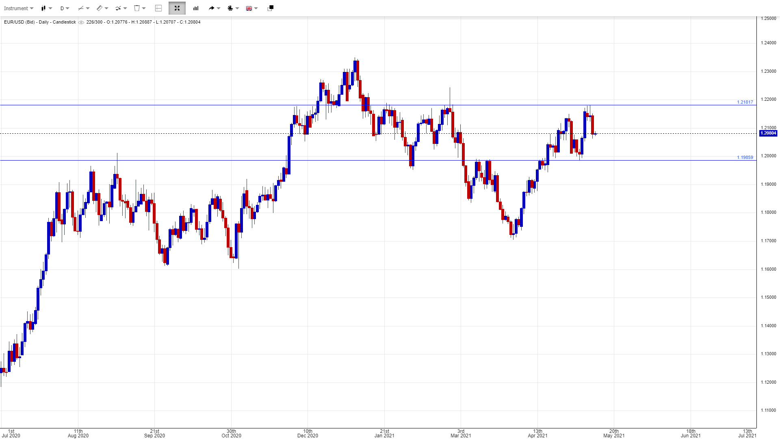Click the 13th Apr 2021 date label
Image resolution: width=780 pixels, height=439 pixels.
pos(537,433)
